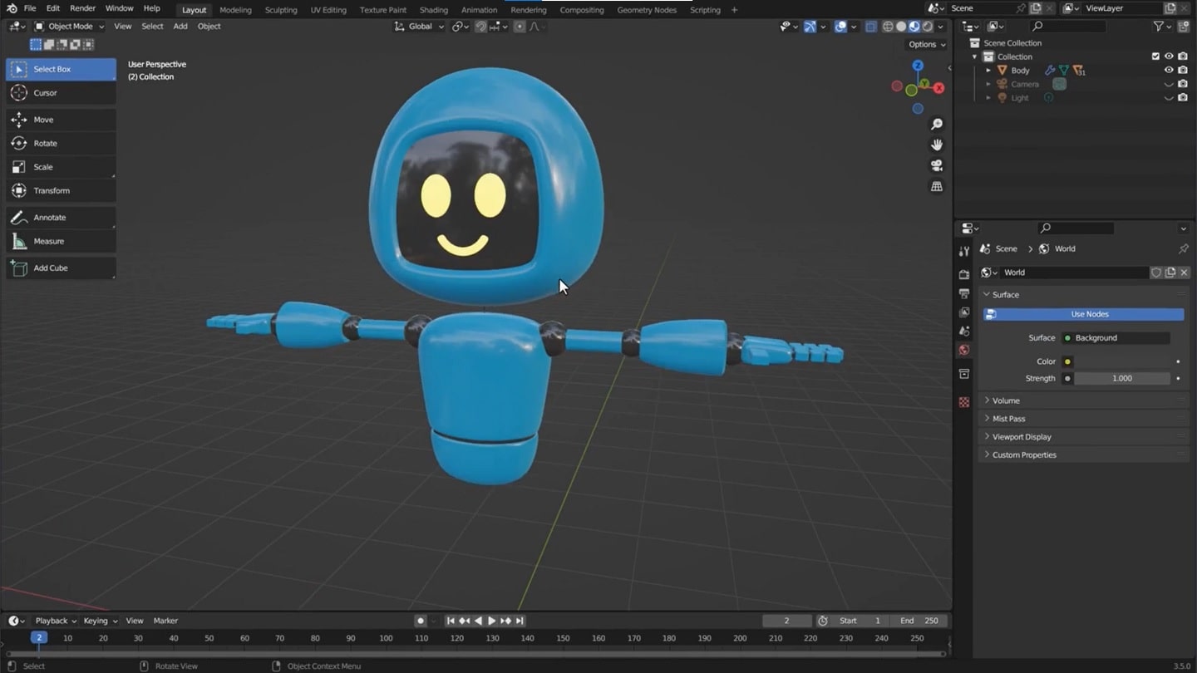Enable the snapping magnet toggle
The image size is (1197, 673).
point(480,27)
